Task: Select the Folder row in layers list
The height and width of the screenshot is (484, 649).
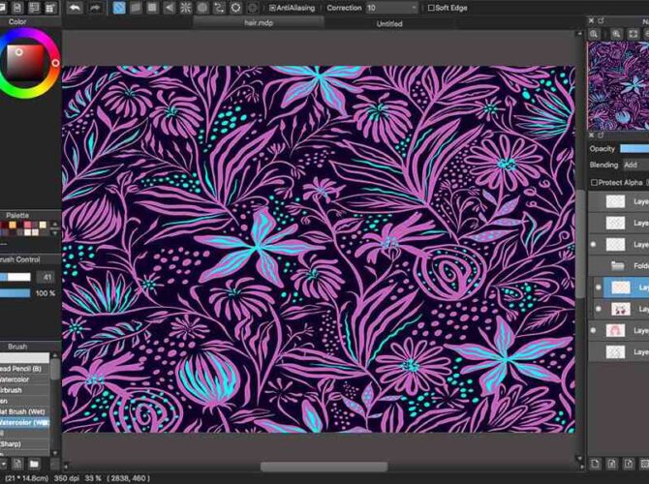Action: pyautogui.click(x=619, y=266)
